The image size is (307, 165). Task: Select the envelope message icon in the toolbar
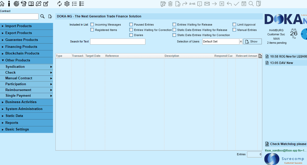[x=207, y=4]
